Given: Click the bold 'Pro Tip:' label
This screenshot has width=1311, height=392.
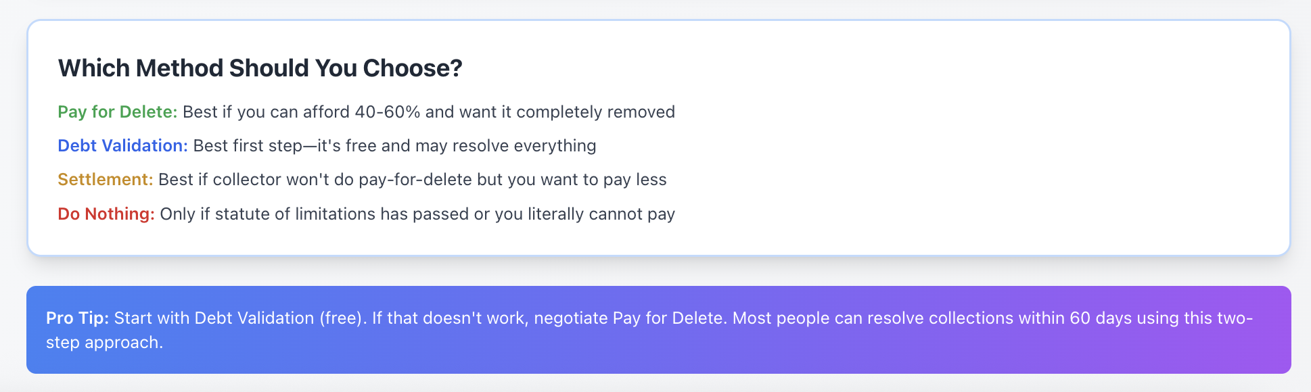Looking at the screenshot, I should [x=77, y=318].
